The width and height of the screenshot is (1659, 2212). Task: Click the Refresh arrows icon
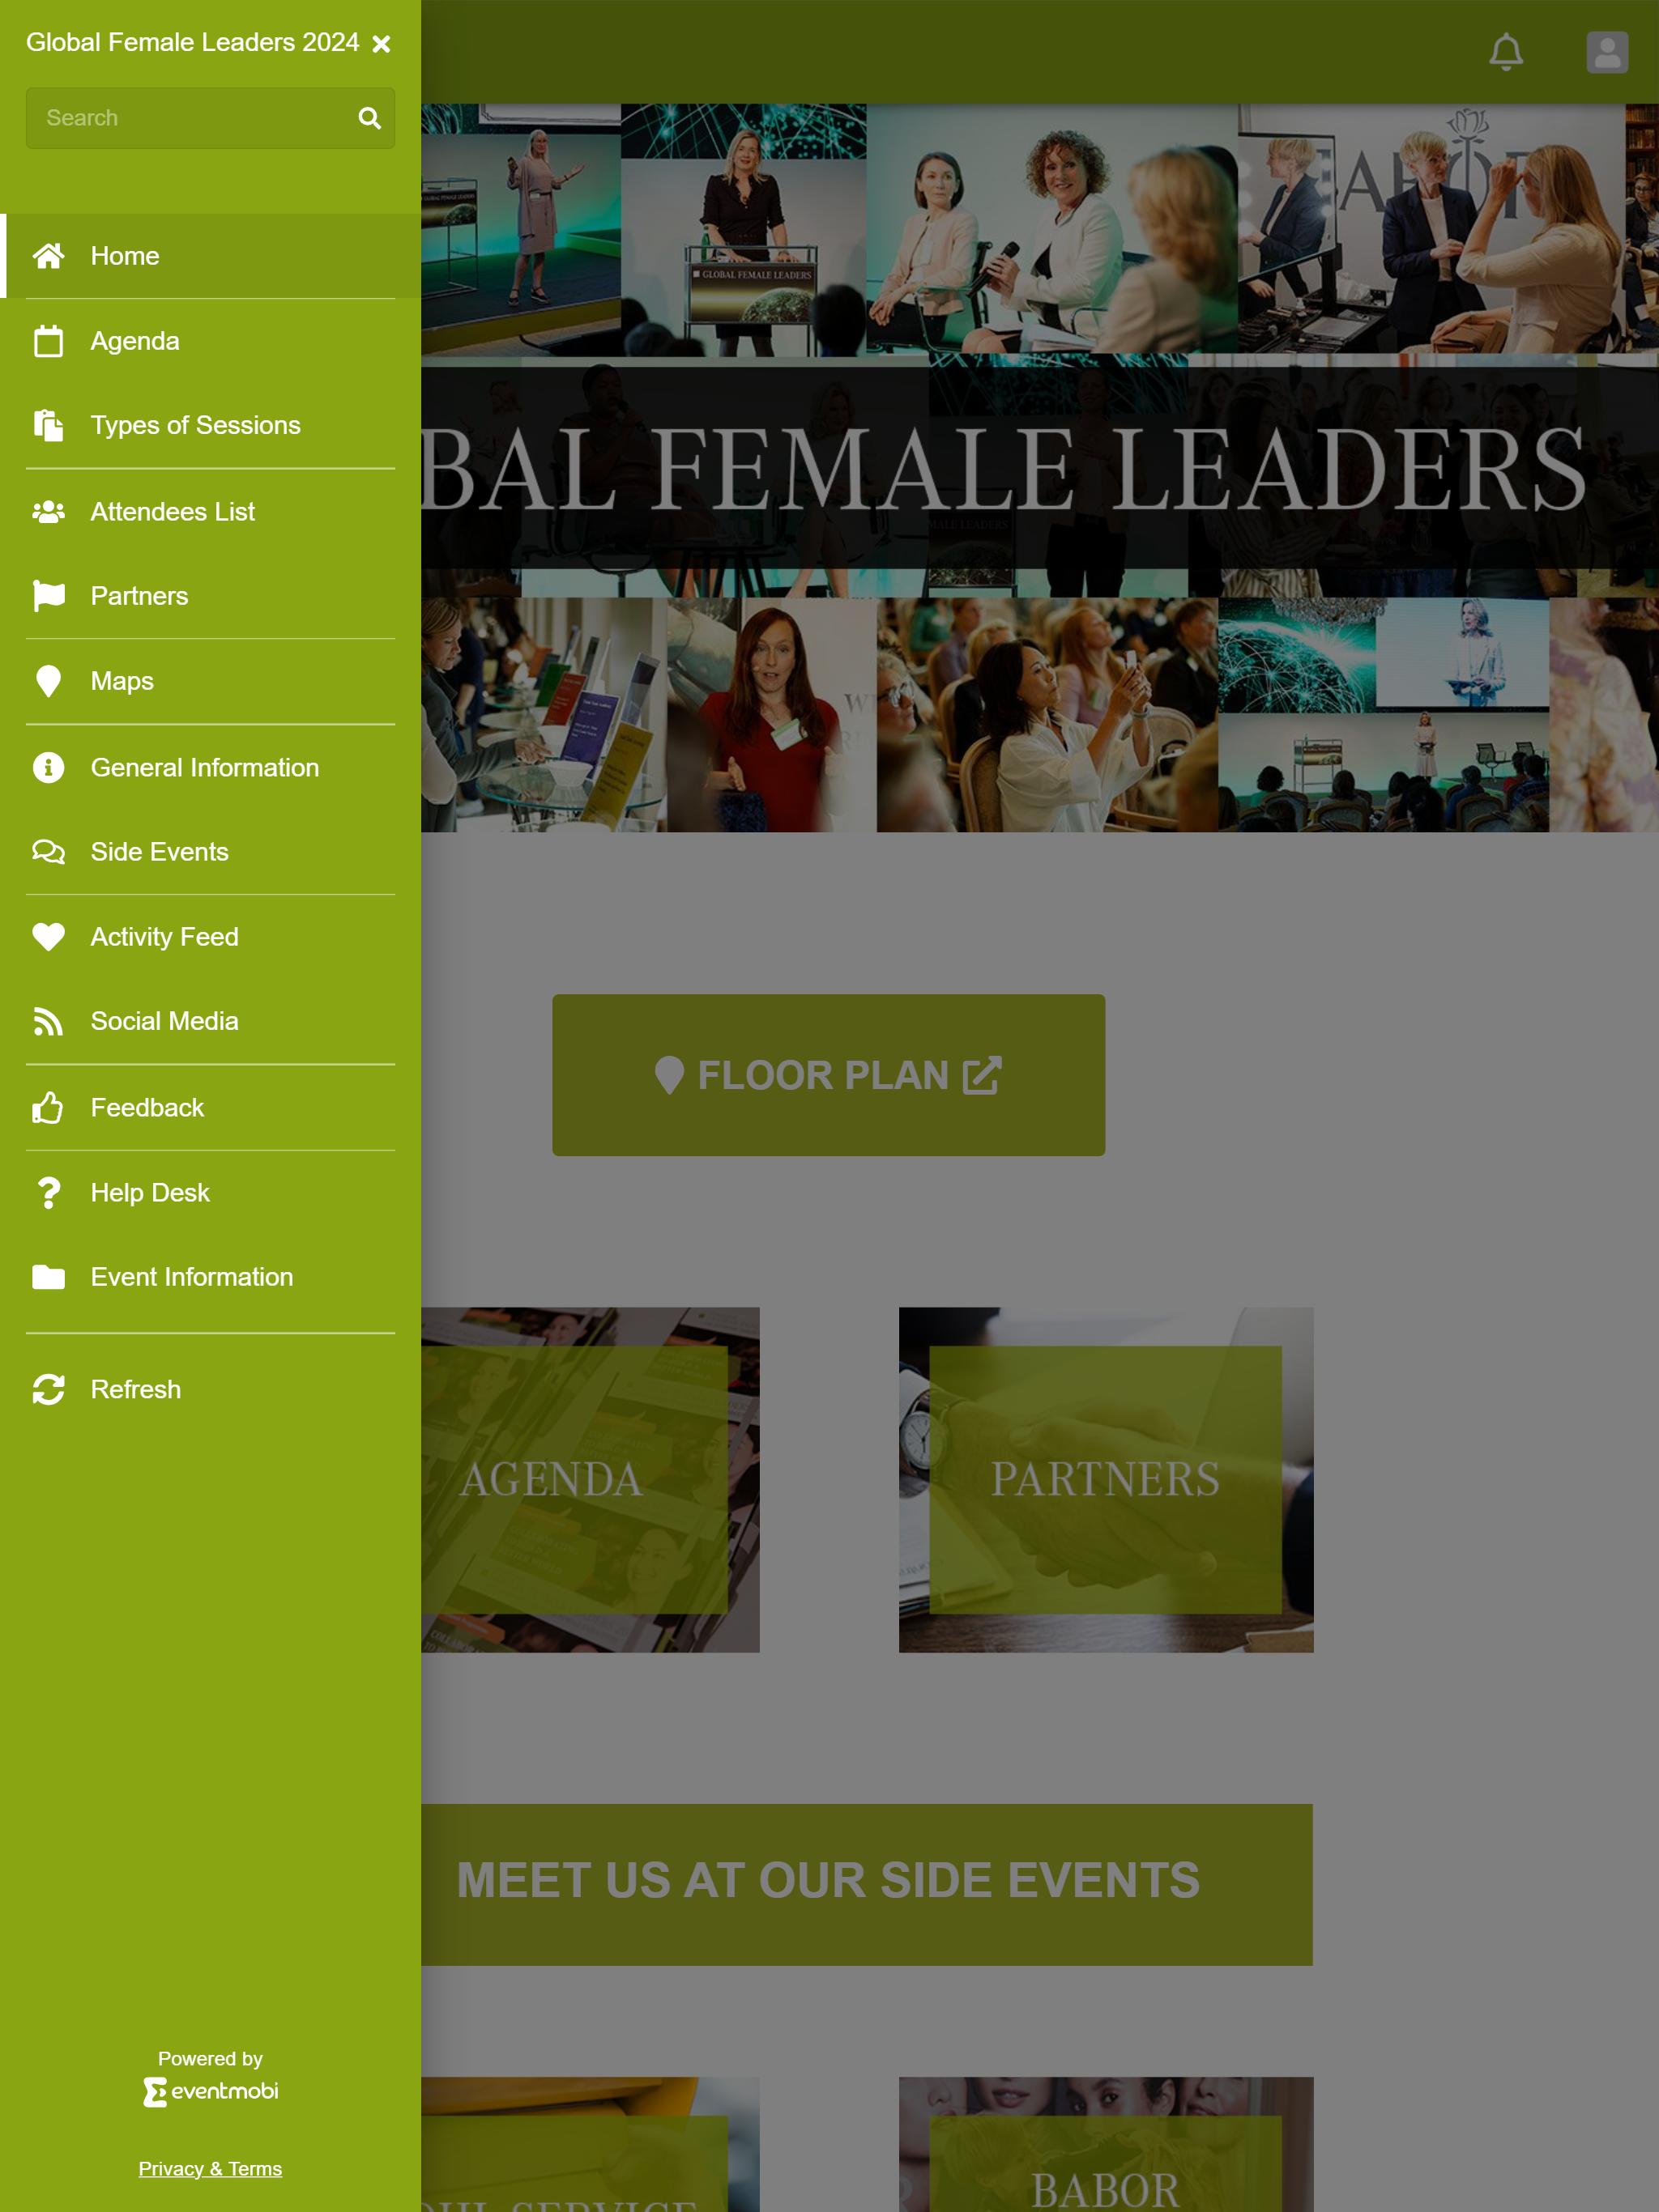(x=48, y=1389)
